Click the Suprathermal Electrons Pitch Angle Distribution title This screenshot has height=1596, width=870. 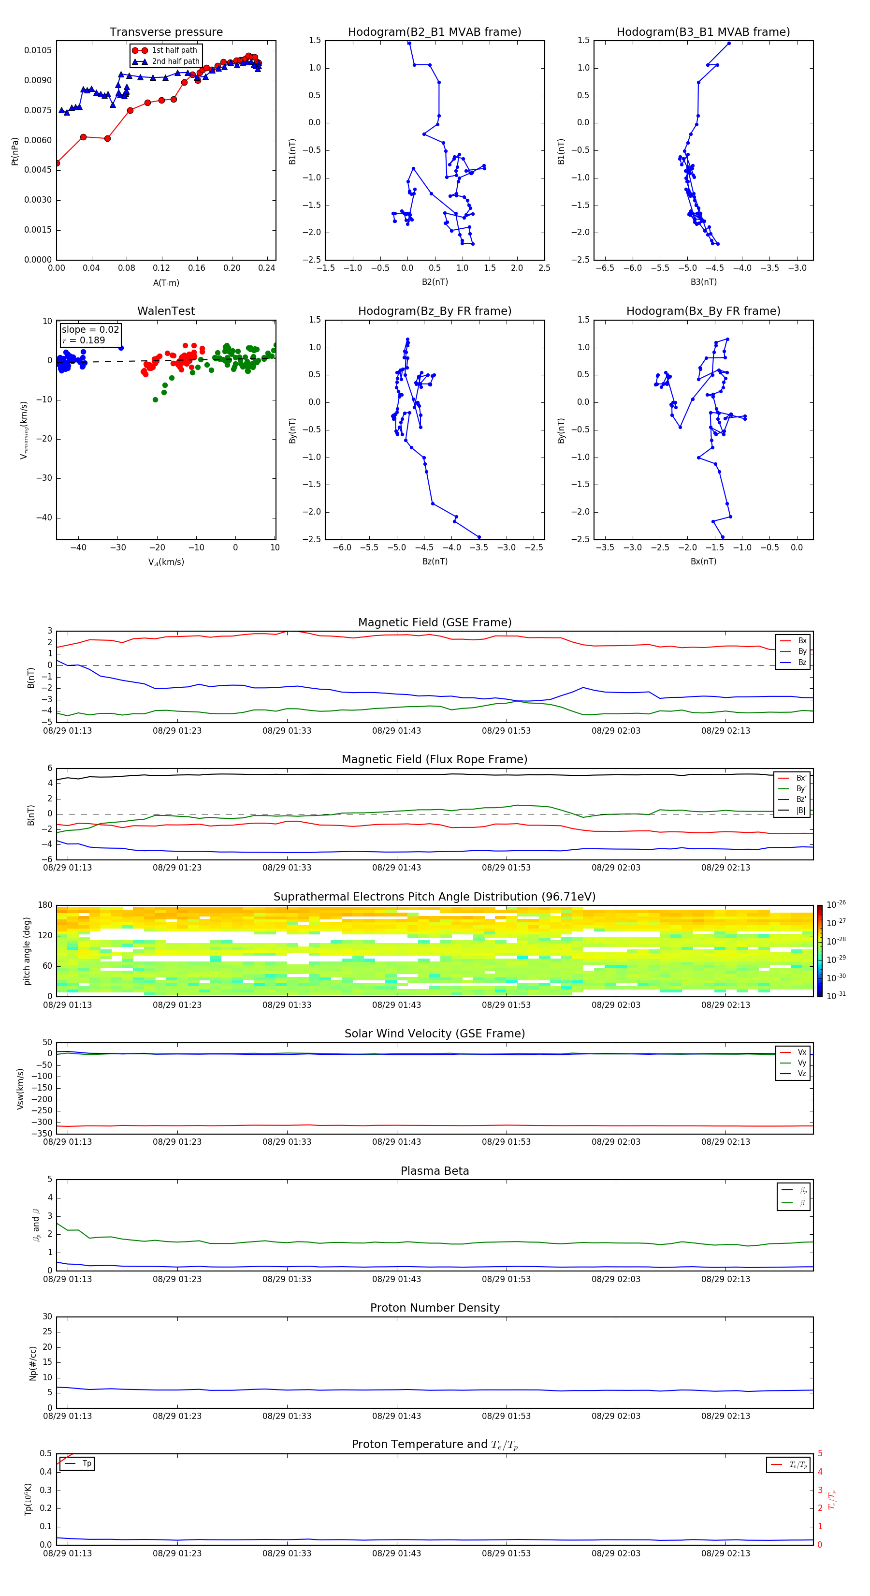point(435,897)
